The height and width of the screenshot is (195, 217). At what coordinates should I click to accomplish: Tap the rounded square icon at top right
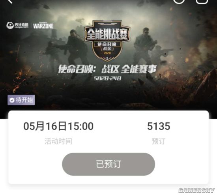202,2
